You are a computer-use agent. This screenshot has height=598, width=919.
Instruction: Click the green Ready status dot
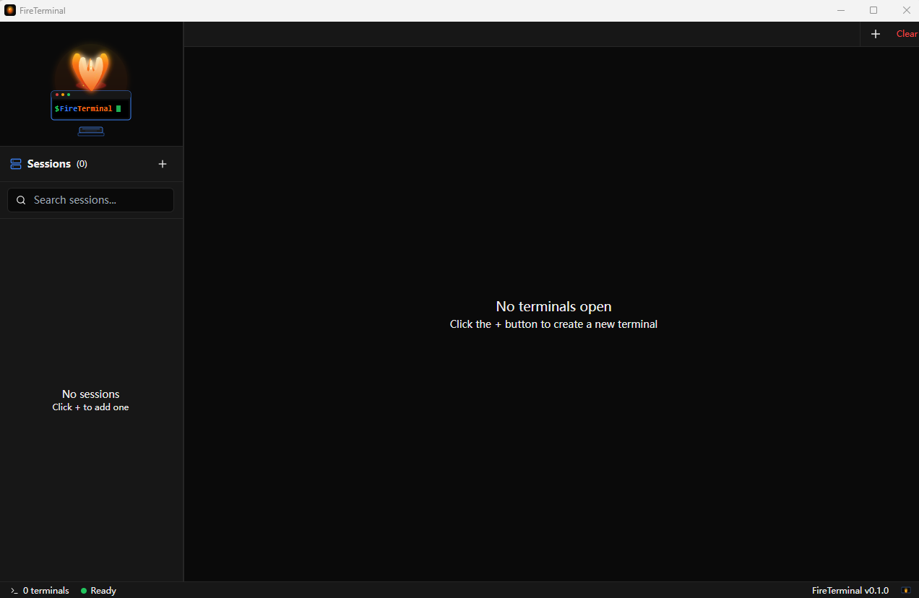(x=84, y=591)
